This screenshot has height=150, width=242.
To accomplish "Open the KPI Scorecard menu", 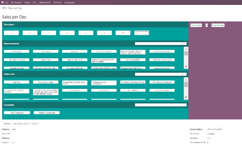I will [16, 2].
